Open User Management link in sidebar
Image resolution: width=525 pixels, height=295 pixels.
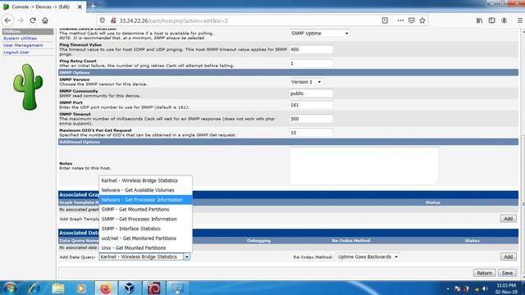click(23, 45)
